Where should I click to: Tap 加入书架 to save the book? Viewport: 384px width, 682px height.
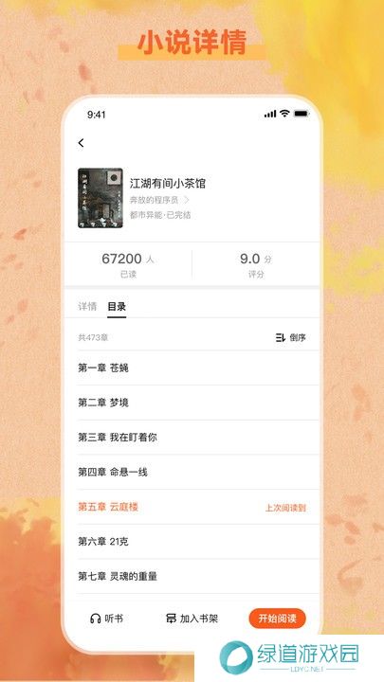(192, 619)
